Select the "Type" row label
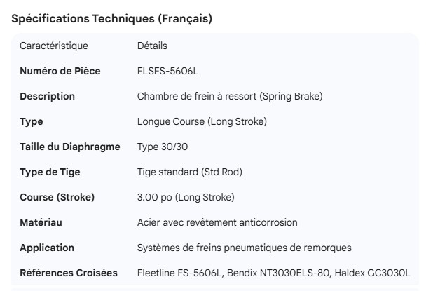 tap(32, 121)
